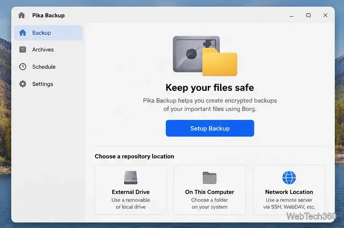Go to the Schedule sidebar section
This screenshot has width=344, height=228.
click(x=48, y=67)
